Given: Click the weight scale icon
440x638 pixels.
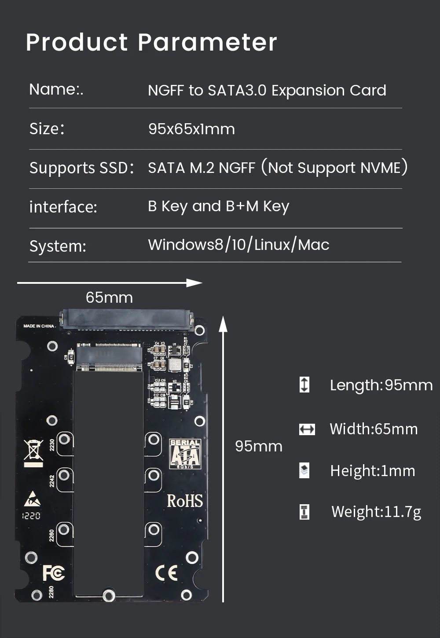Looking at the screenshot, I should 304,512.
